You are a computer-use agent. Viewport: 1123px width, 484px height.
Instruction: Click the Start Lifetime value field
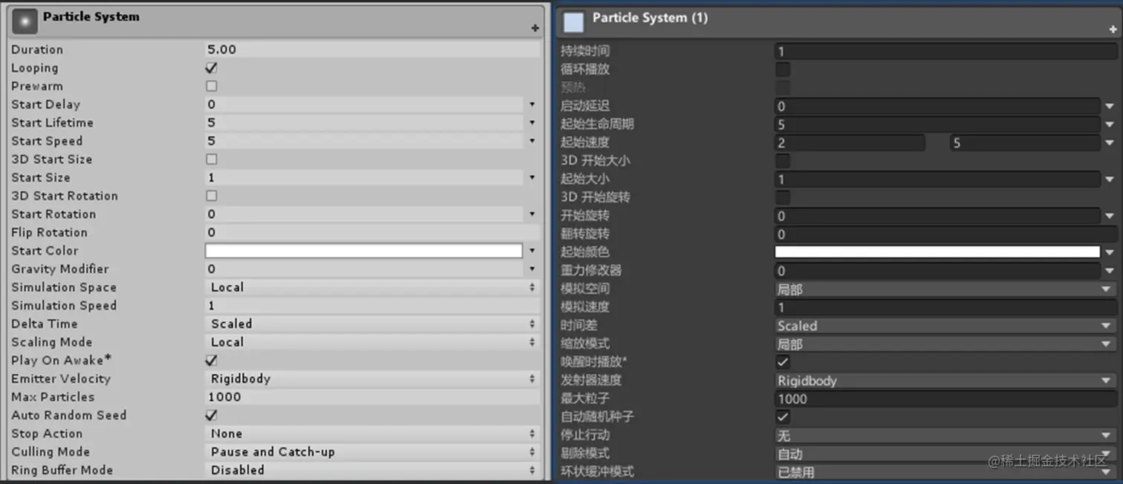pyautogui.click(x=365, y=123)
